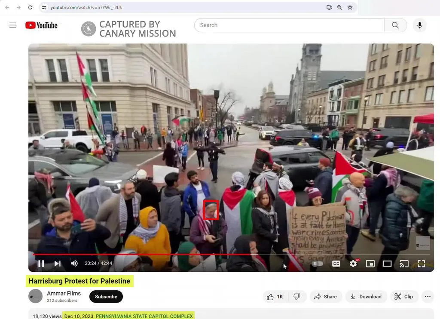Open the Ammar Films channel name link

pyautogui.click(x=64, y=293)
